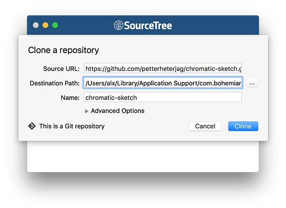This screenshot has height=208, width=286.
Task: Click the green zoom window button
Action: tap(55, 25)
